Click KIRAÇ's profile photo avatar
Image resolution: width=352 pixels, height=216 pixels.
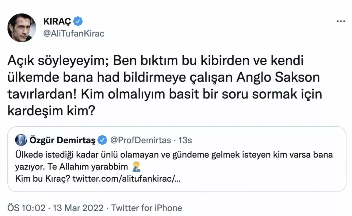(x=21, y=28)
